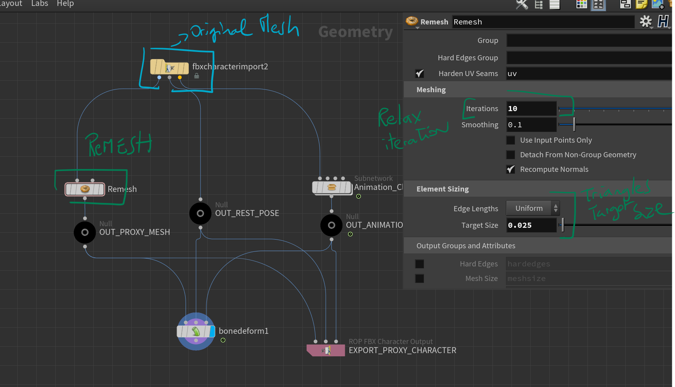Select the Animation subnetwork node

[331, 187]
